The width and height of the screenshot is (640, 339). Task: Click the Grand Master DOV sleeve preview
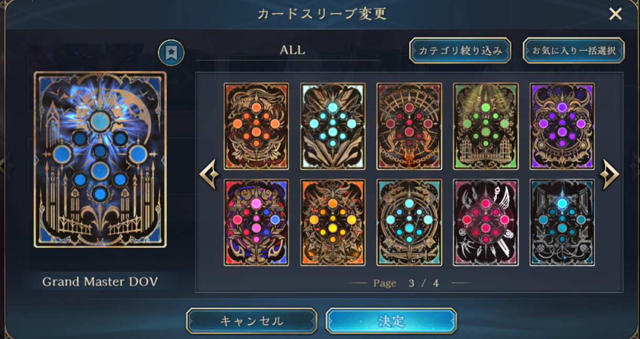click(x=100, y=160)
